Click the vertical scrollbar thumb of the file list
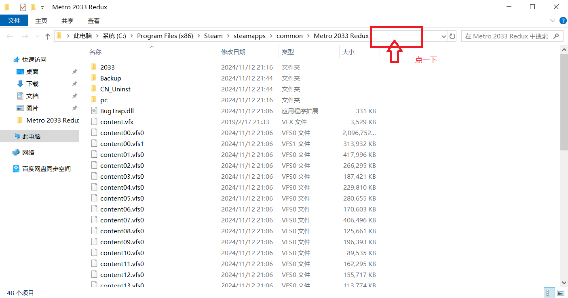Image resolution: width=568 pixels, height=298 pixels. 564,102
